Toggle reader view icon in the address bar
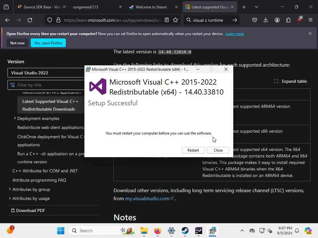Image resolution: width=318 pixels, height=238 pixels. 167,20
